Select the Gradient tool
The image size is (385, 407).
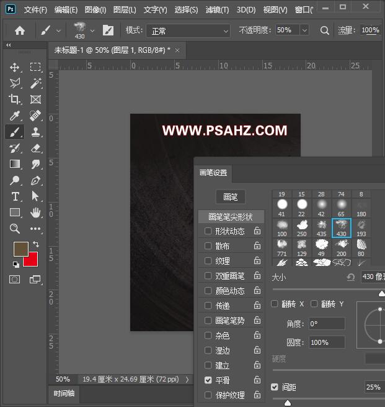[14, 164]
